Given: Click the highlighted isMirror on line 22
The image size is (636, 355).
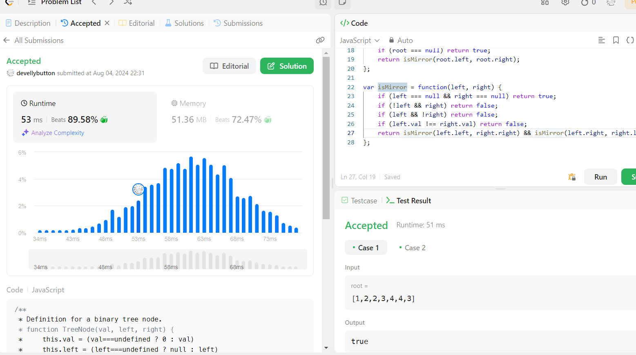Looking at the screenshot, I should 392,87.
